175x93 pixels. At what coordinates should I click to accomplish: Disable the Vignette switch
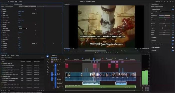(173, 51)
